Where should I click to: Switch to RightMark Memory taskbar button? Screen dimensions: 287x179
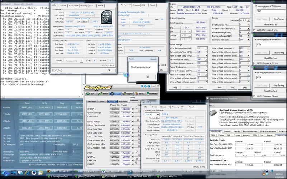tap(141, 171)
